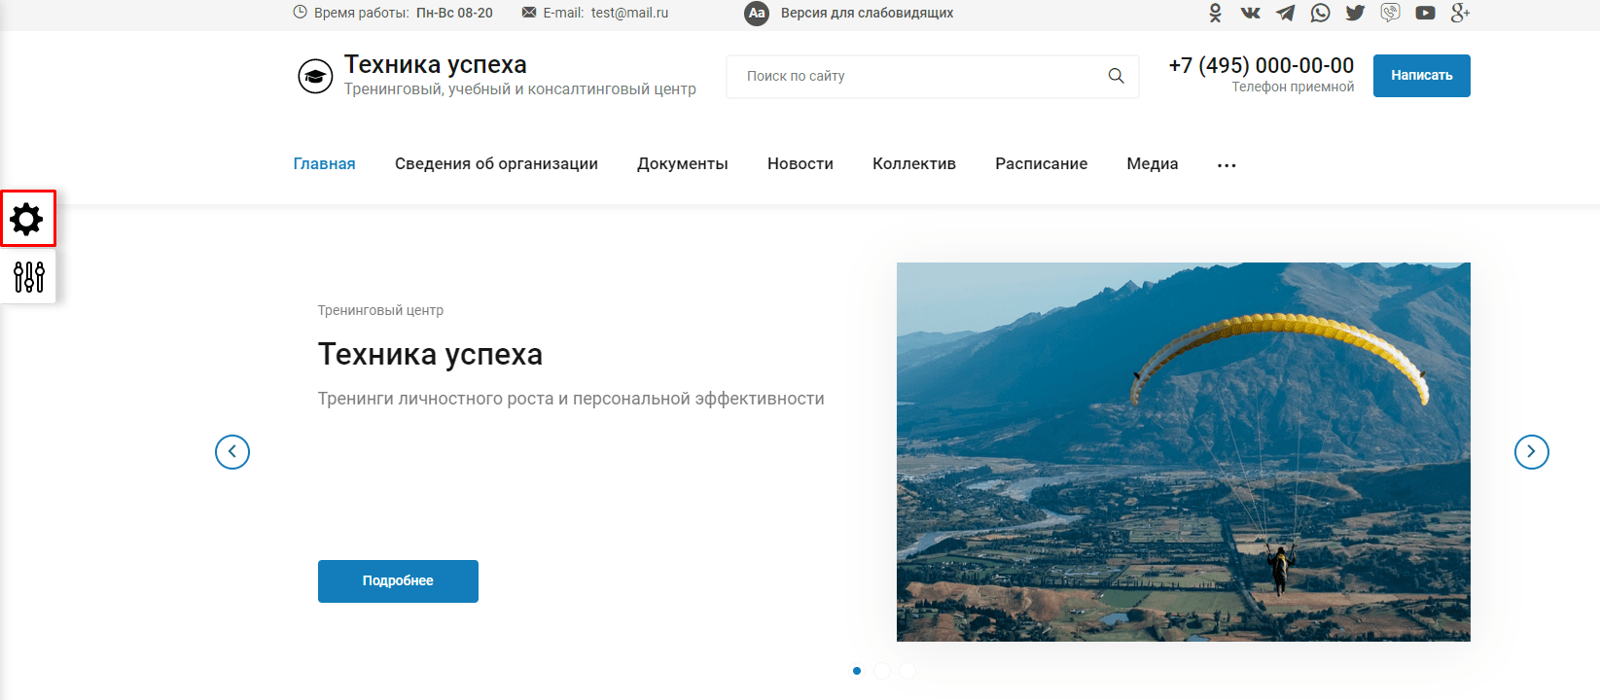Open the VK social page
The height and width of the screenshot is (700, 1600).
coord(1250,13)
